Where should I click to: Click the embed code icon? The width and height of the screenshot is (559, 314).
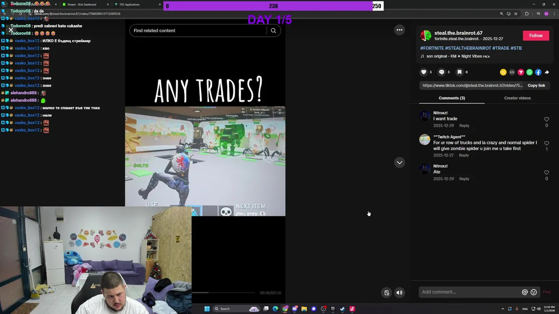pyautogui.click(x=512, y=72)
